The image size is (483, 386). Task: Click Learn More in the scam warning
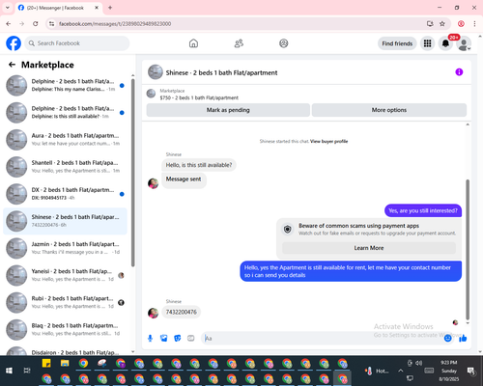pos(369,248)
